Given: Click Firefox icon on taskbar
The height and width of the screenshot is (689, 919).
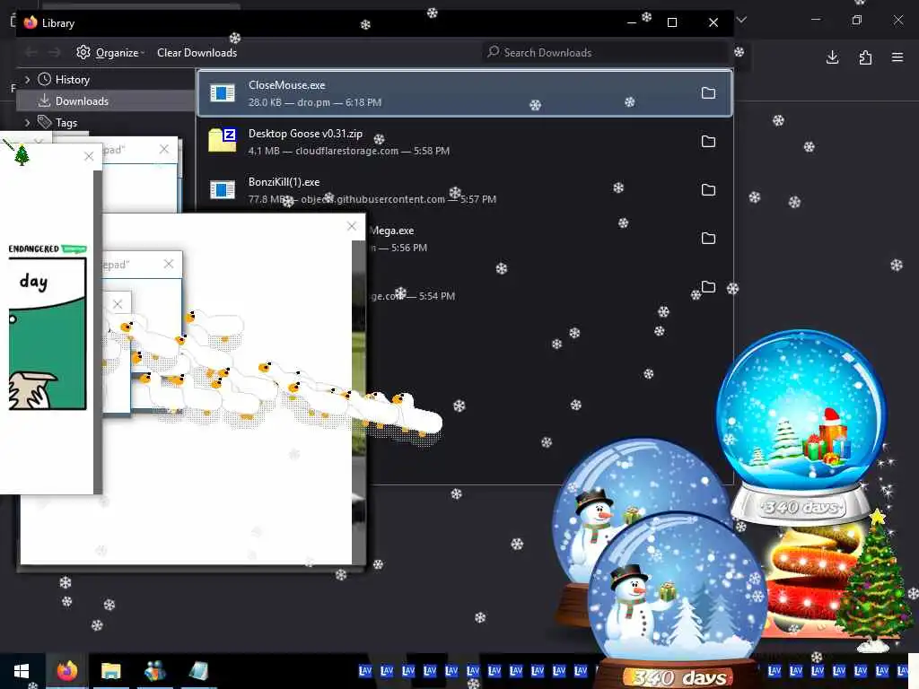Looking at the screenshot, I should [x=66, y=671].
